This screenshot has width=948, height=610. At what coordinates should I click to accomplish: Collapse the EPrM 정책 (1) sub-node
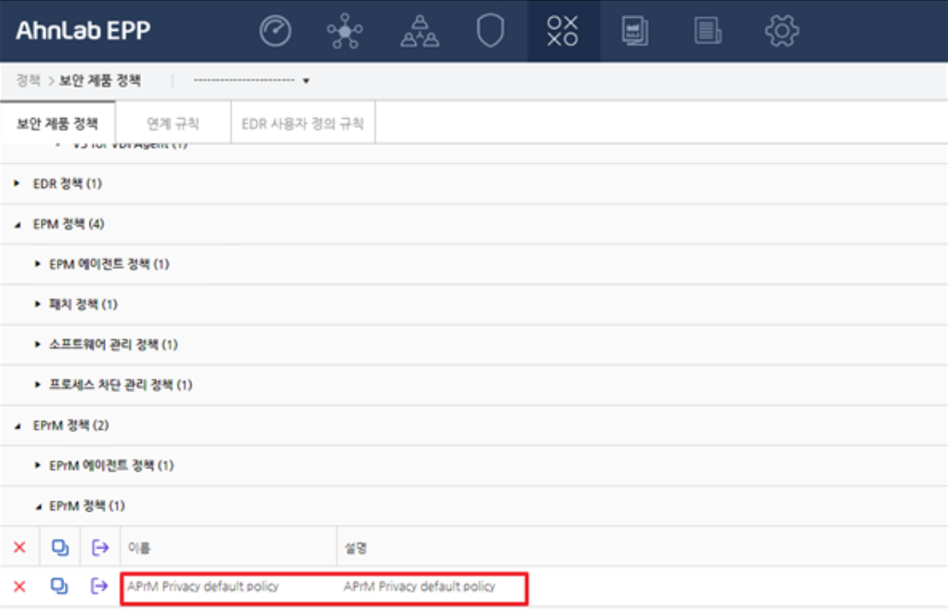pos(38,506)
